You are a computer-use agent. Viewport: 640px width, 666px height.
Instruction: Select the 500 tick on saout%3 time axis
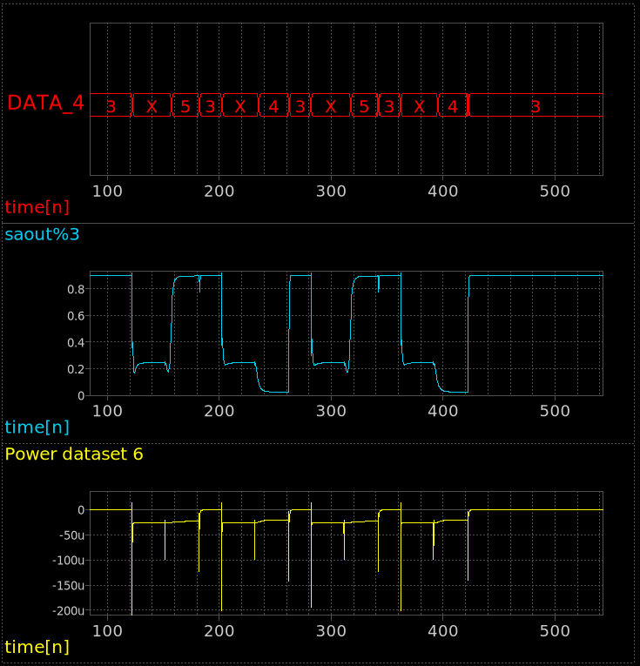[x=556, y=409]
